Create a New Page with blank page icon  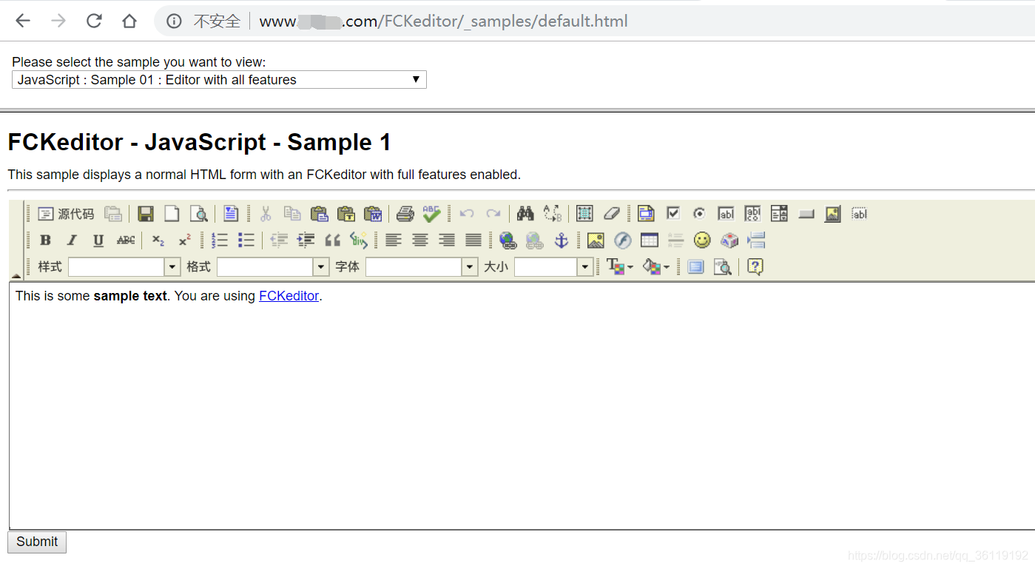[x=172, y=214]
